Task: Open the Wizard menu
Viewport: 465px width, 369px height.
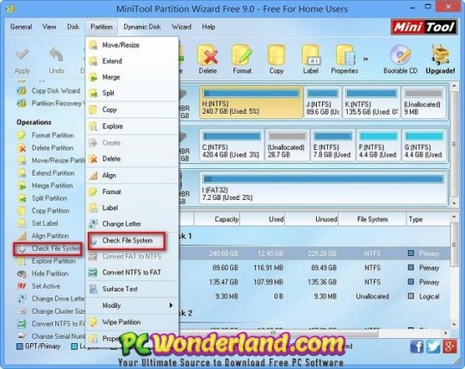Action: (181, 27)
